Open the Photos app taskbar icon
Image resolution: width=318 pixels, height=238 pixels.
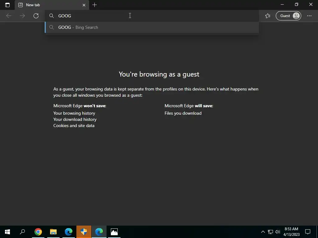point(114,232)
